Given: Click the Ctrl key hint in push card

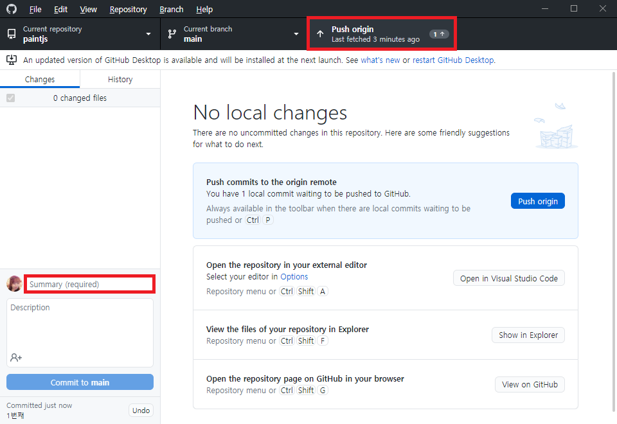Looking at the screenshot, I should tap(253, 220).
